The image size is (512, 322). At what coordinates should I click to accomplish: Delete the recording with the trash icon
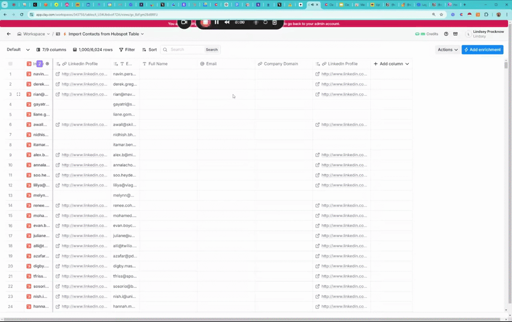click(274, 22)
